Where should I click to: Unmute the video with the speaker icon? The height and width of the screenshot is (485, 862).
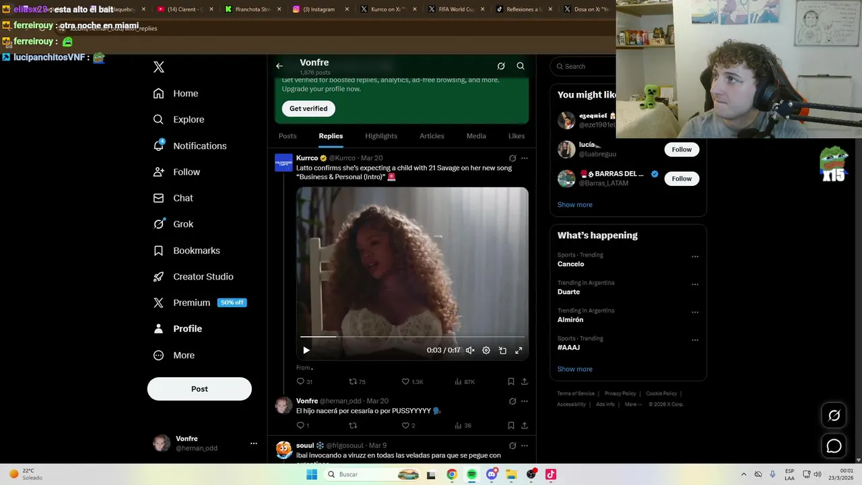pyautogui.click(x=470, y=350)
